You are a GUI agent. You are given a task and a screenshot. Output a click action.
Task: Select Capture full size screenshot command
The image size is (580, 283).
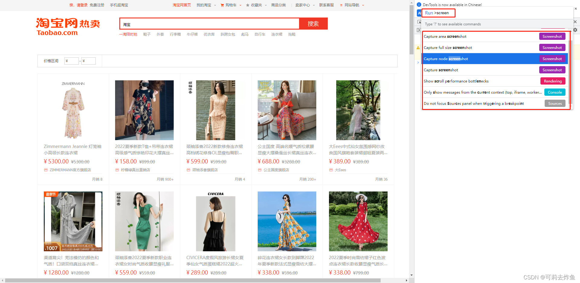pyautogui.click(x=495, y=48)
